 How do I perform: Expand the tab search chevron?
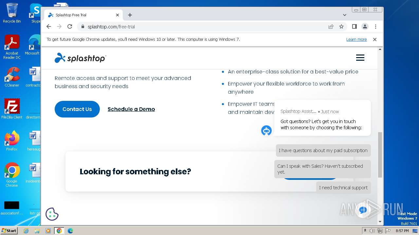(345, 15)
